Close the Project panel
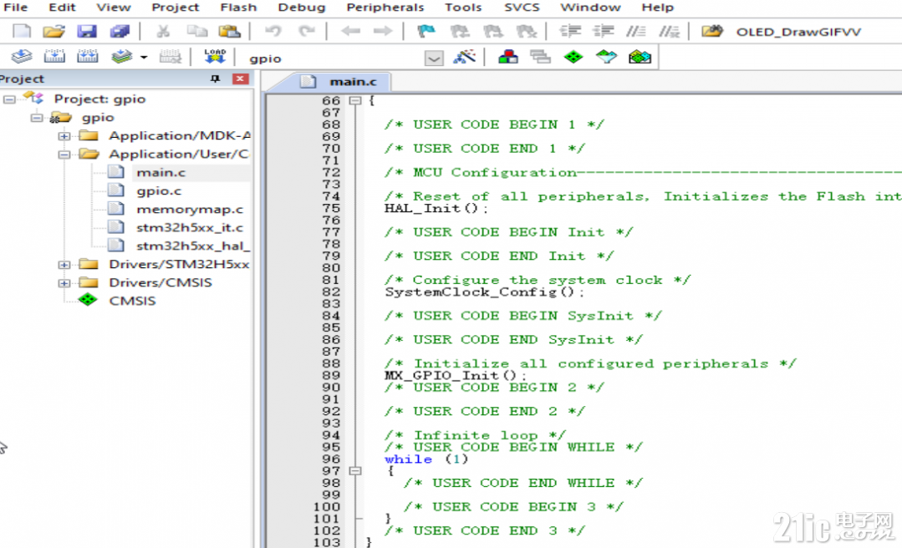The height and width of the screenshot is (548, 902). [241, 79]
